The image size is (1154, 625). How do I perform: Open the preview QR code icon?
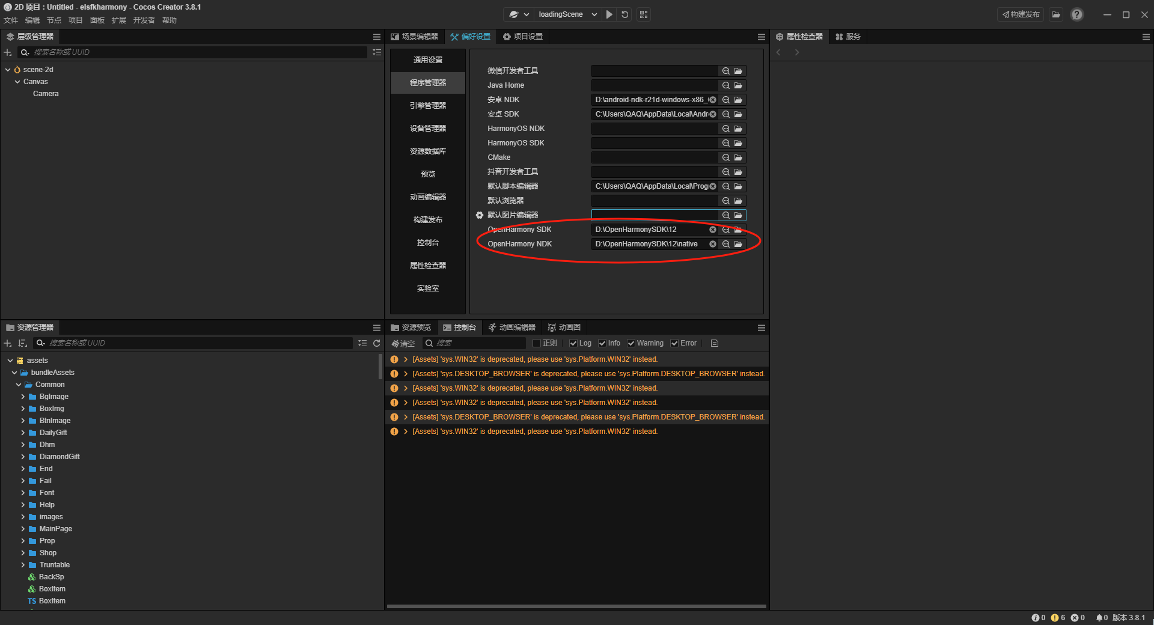tap(644, 14)
